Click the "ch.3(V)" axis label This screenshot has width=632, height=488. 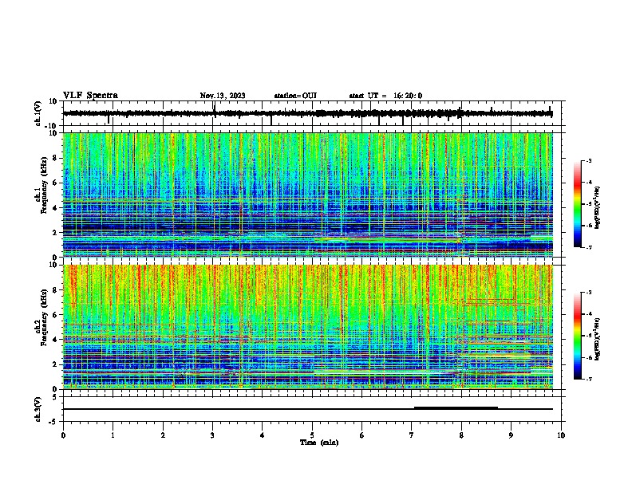pos(38,409)
